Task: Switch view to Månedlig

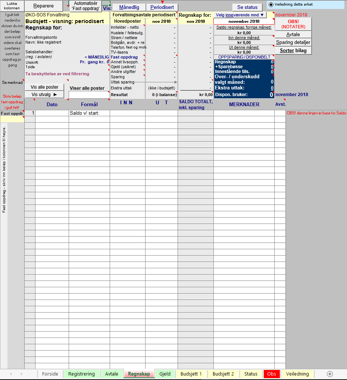Action: point(129,7)
